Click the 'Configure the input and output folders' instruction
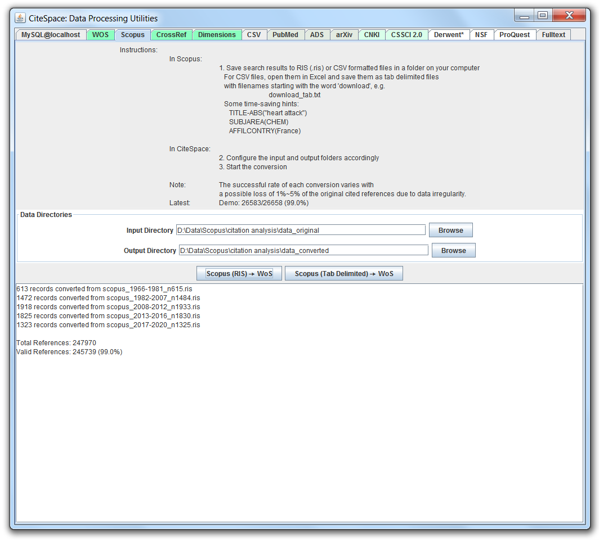This screenshot has width=599, height=542. pos(299,158)
